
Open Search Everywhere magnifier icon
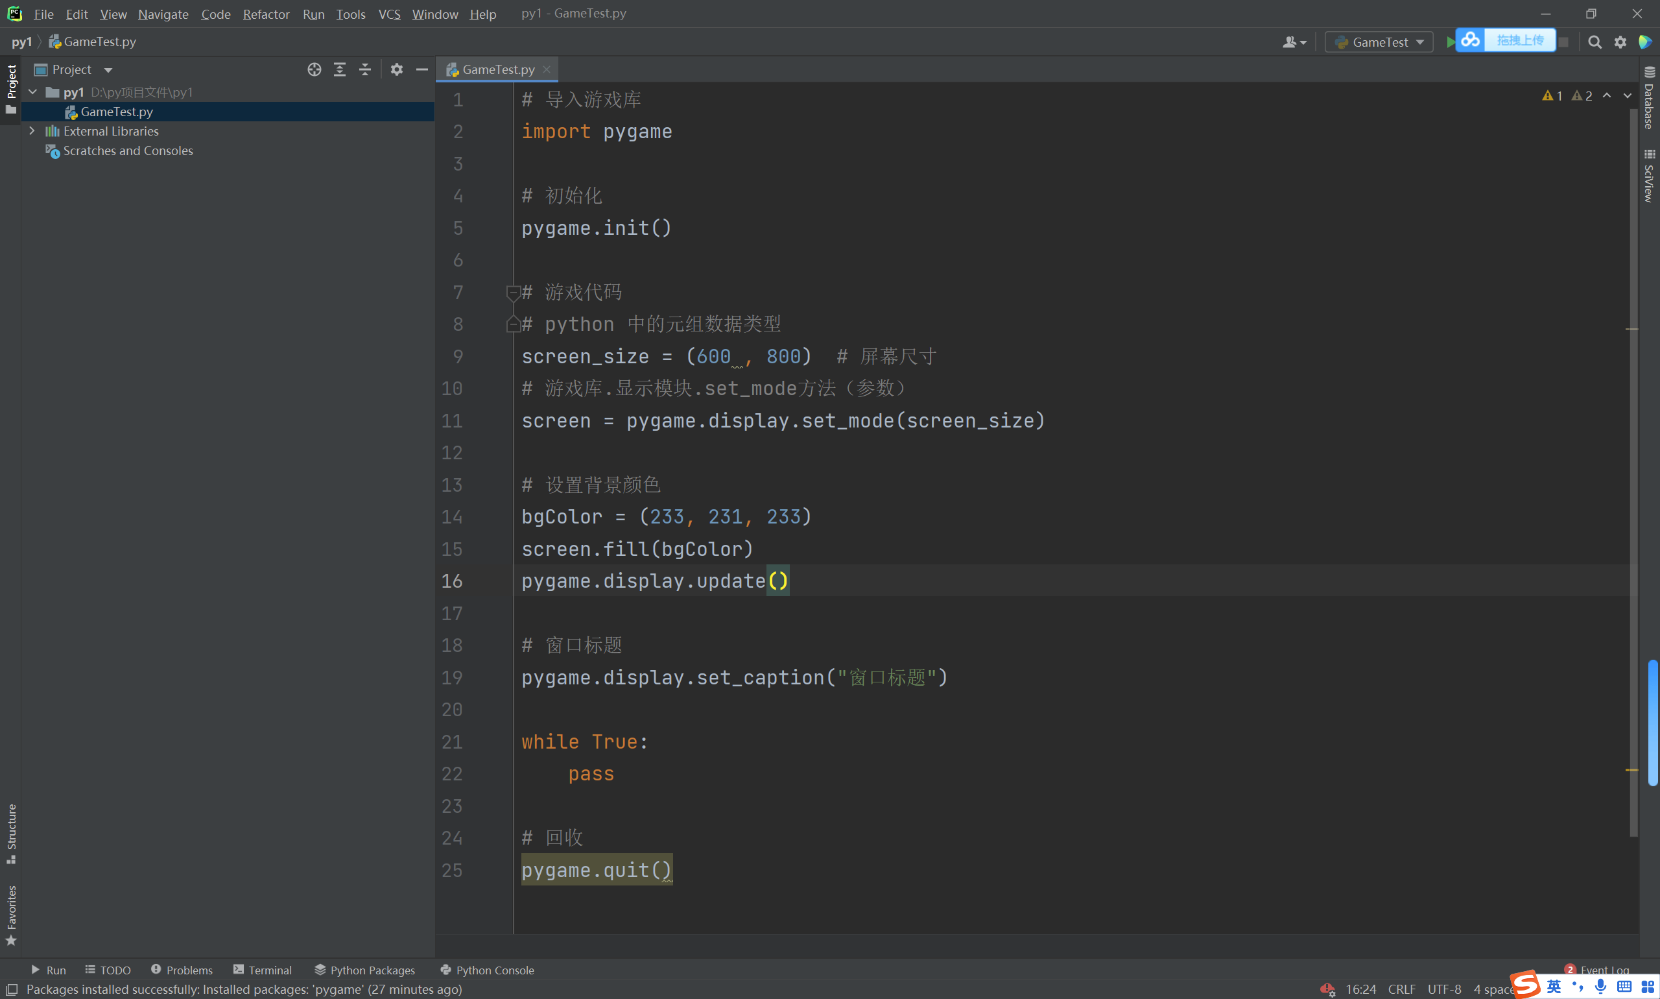coord(1594,42)
